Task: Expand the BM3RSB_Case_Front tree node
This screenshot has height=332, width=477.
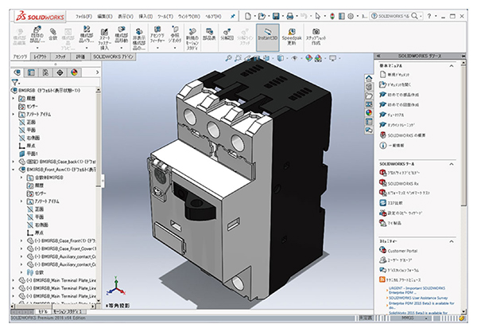Action: point(21,240)
